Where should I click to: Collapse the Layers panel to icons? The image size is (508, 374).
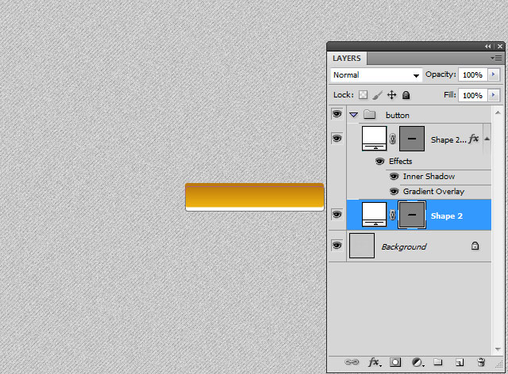[487, 46]
